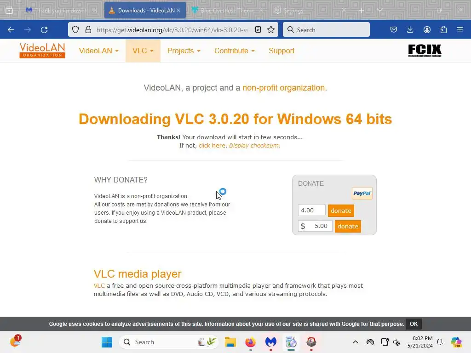Show the list all tabs chevron
Screen dimensions: 471x353
(380, 10)
